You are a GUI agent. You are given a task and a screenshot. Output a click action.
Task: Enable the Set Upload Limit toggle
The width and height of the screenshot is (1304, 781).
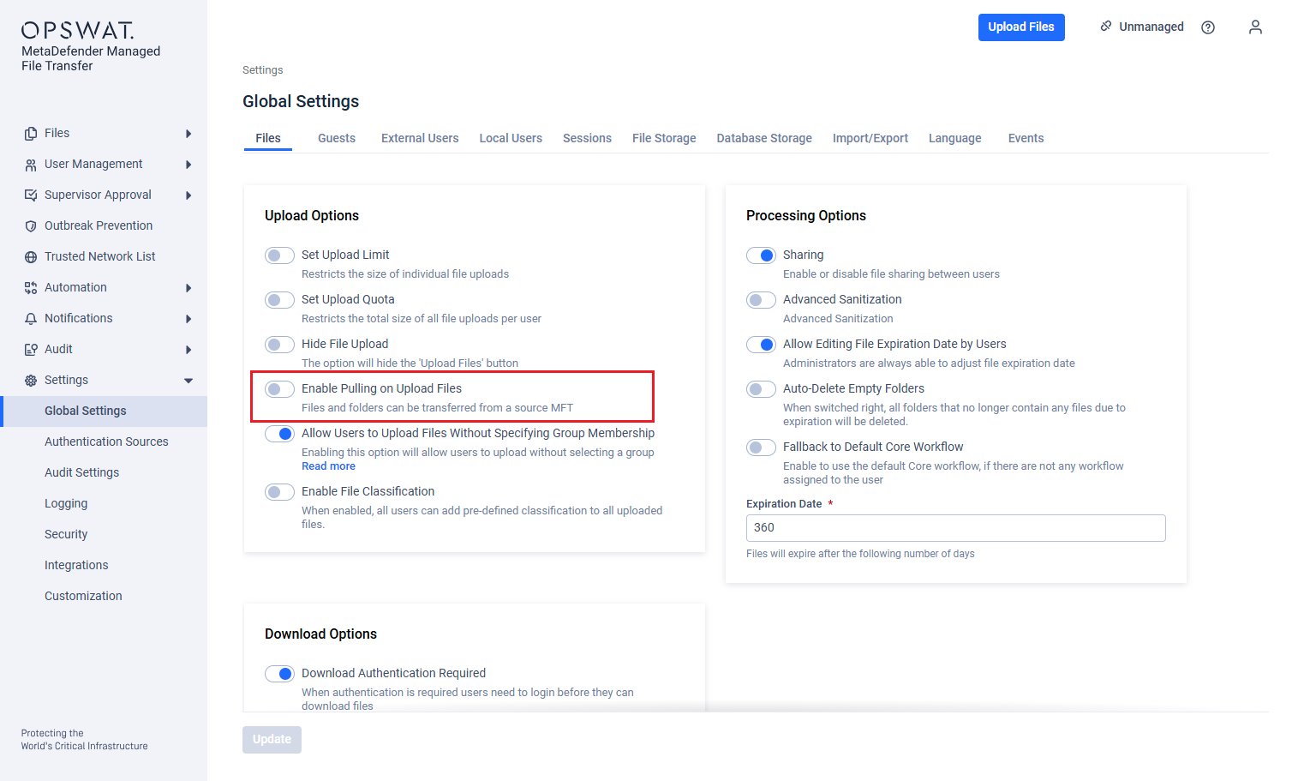tap(279, 255)
